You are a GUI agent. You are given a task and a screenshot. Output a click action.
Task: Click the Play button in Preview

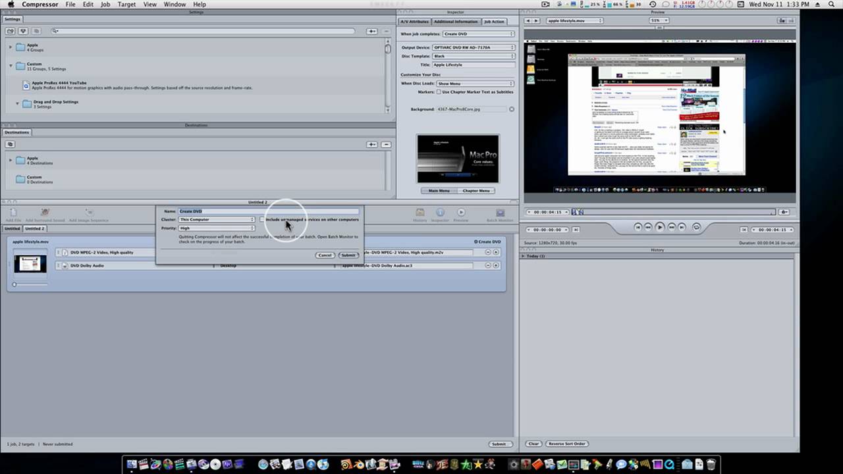pos(660,227)
